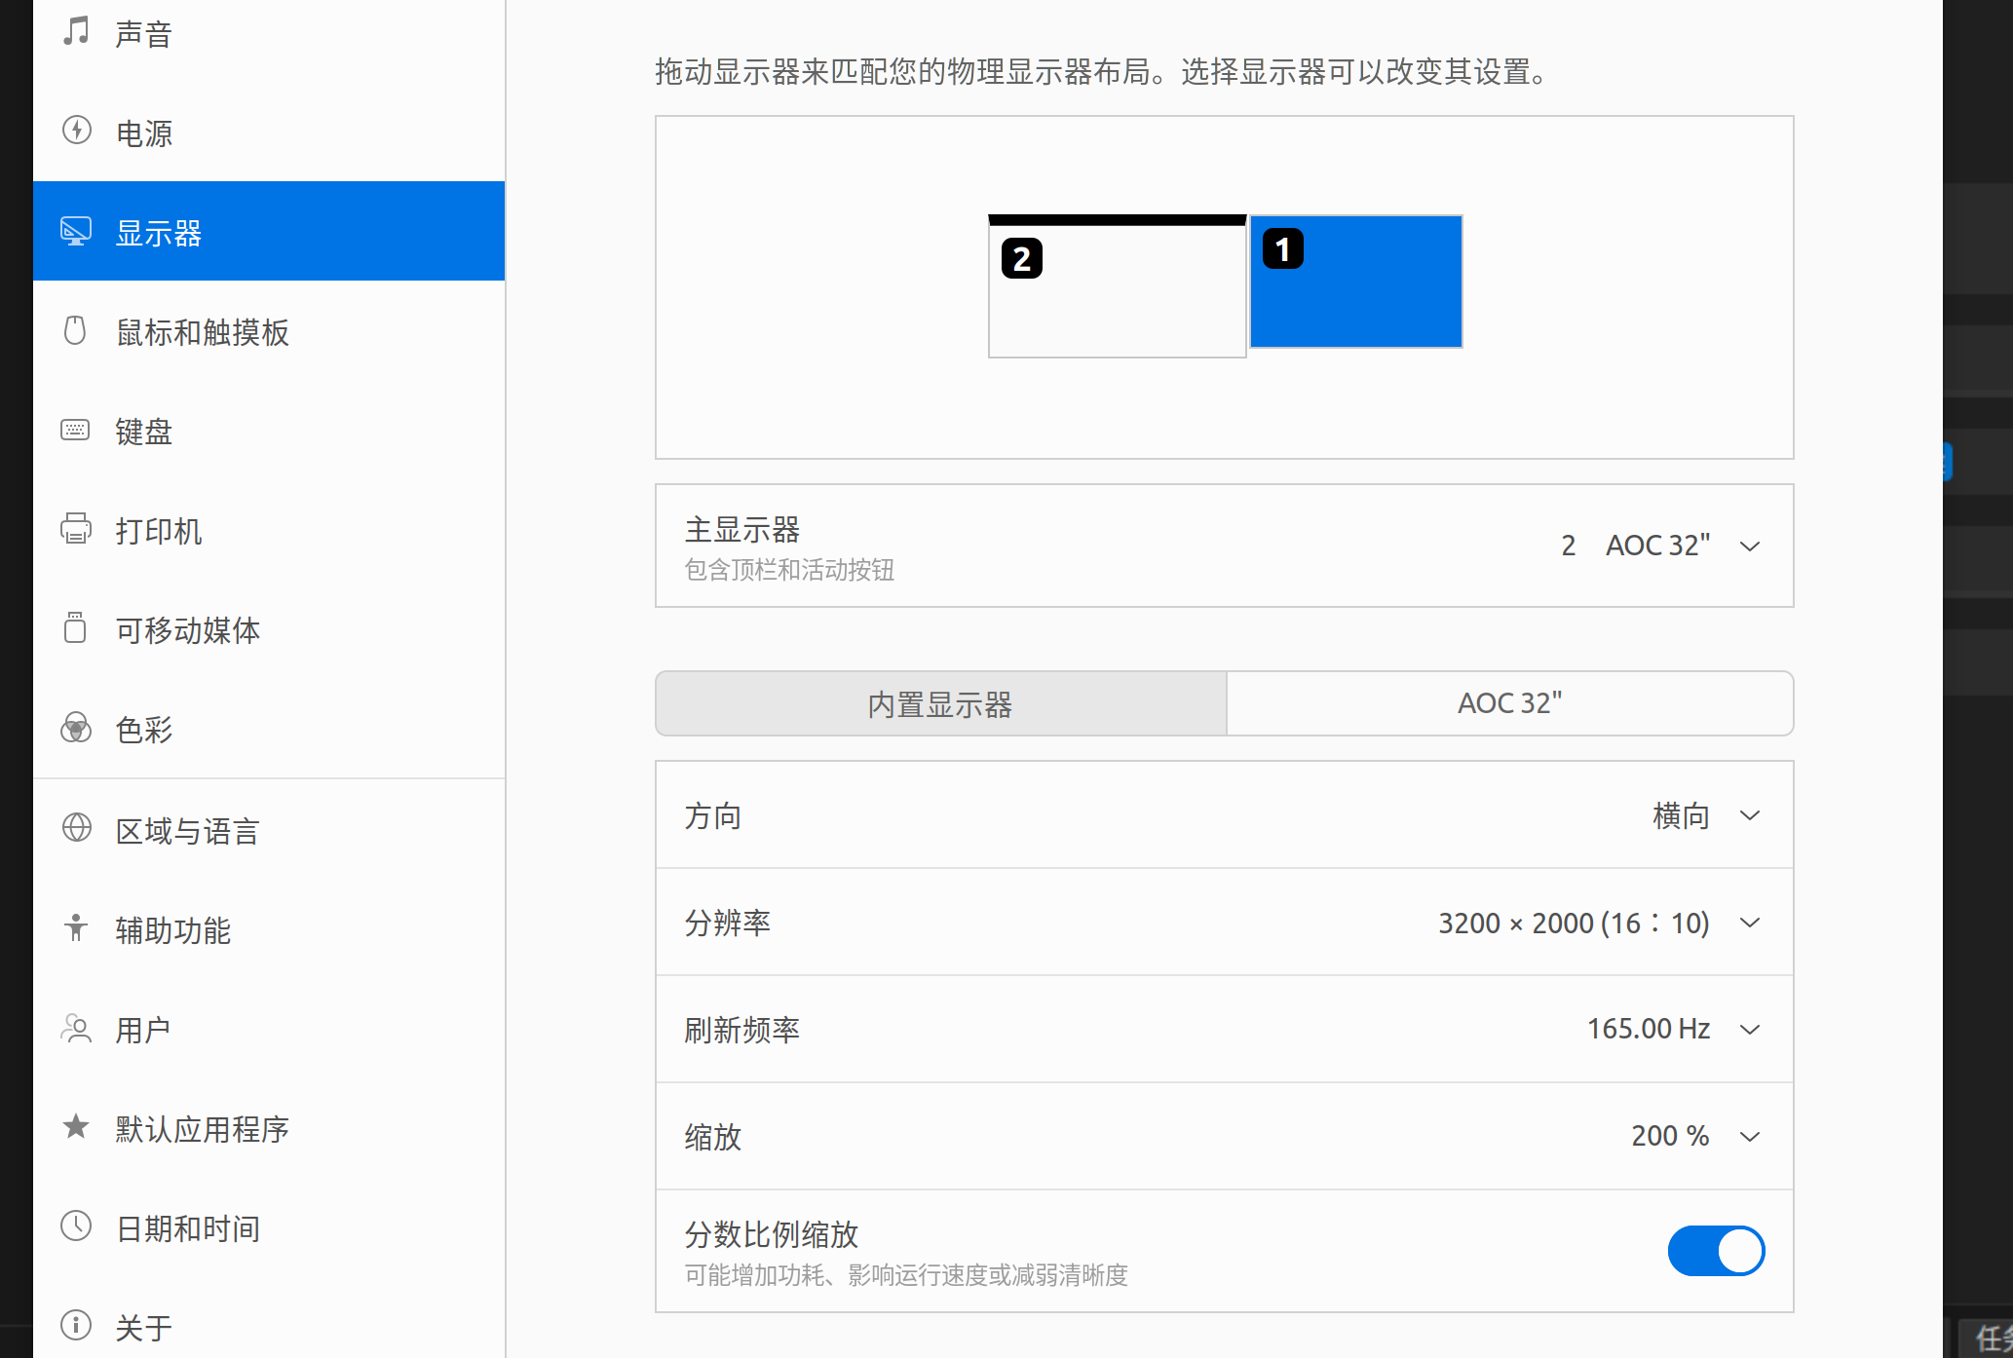Click the accessibility person icon

pos(76,928)
